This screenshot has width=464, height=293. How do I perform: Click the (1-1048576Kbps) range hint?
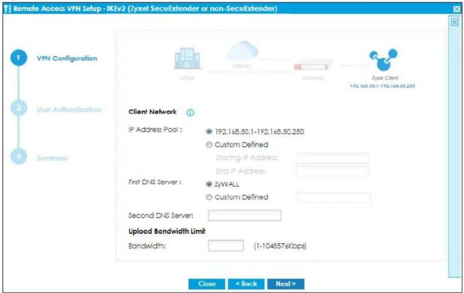click(280, 246)
